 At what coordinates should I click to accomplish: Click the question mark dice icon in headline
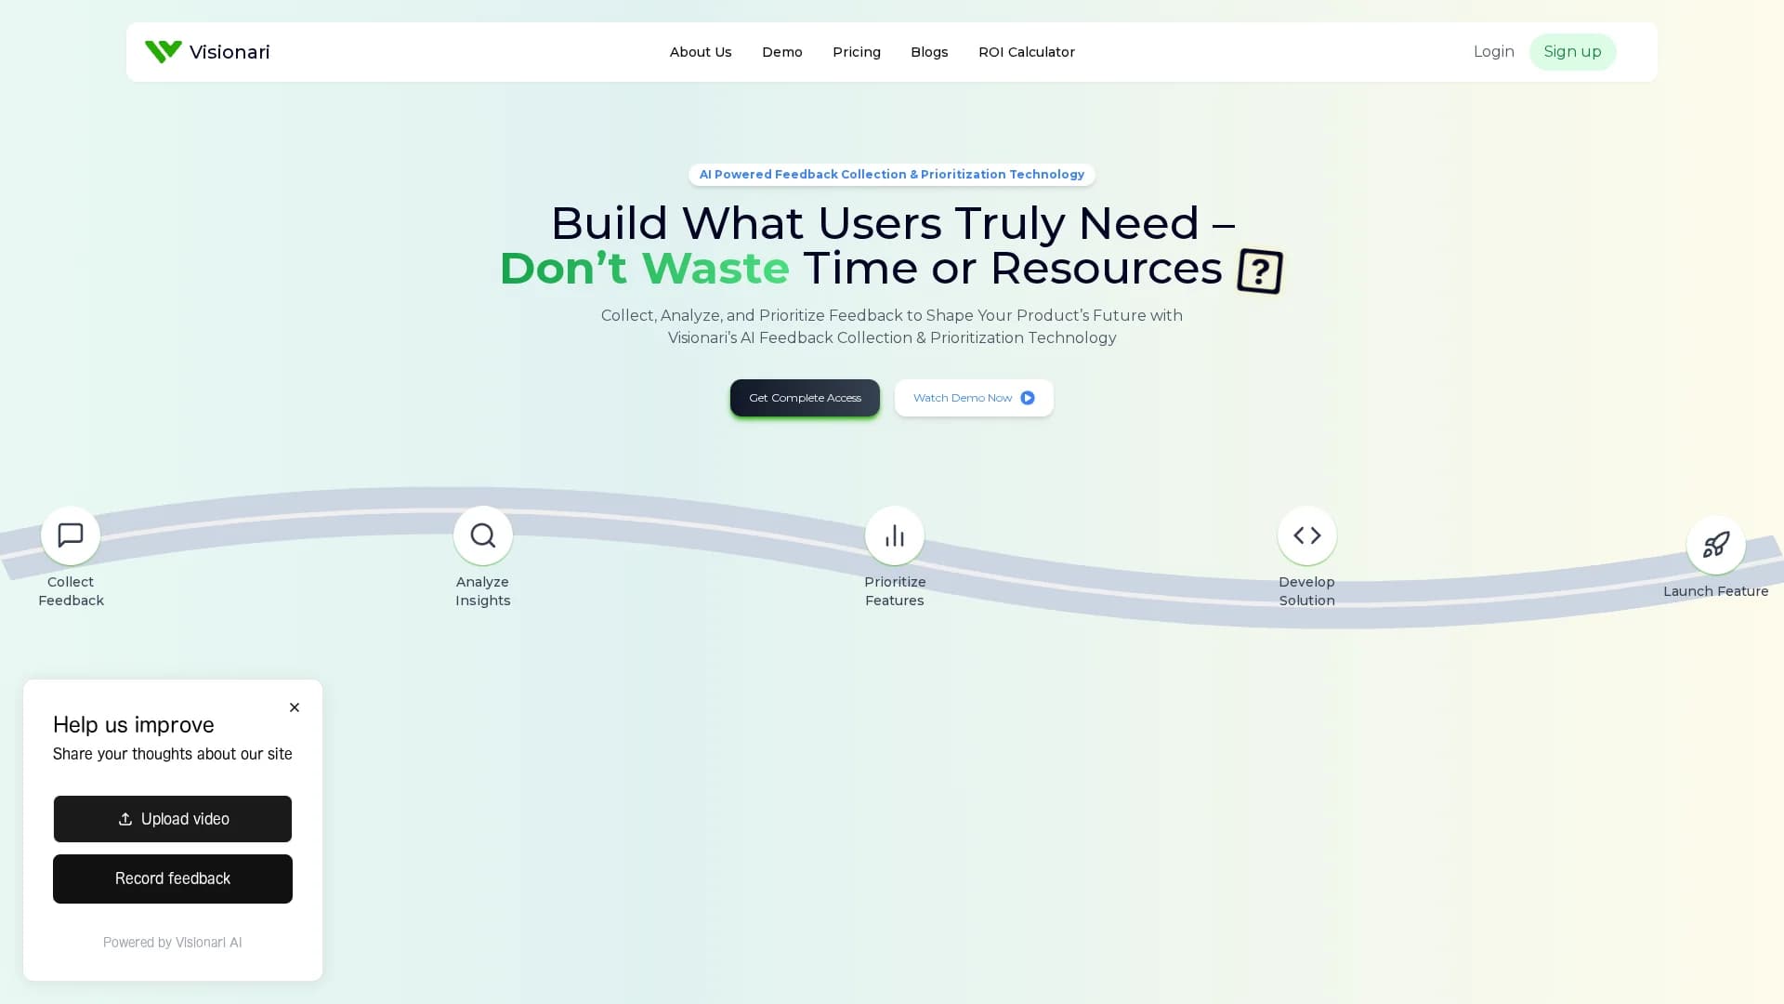(x=1260, y=271)
